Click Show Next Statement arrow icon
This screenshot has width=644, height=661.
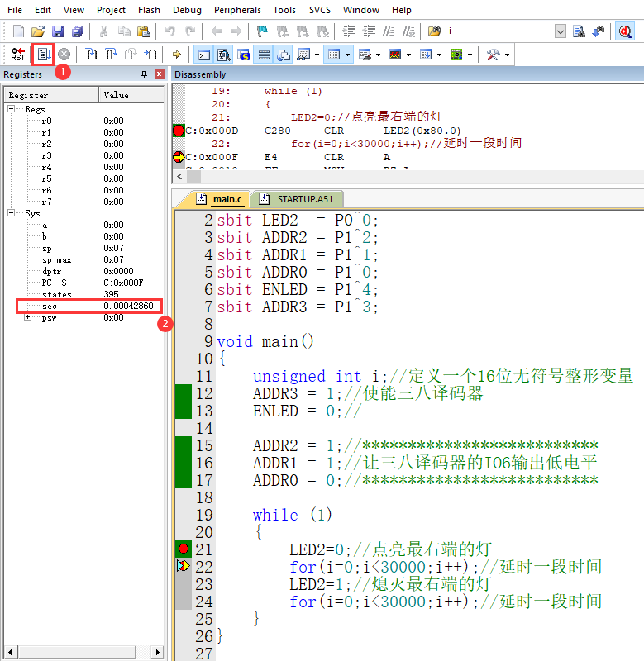tap(176, 55)
